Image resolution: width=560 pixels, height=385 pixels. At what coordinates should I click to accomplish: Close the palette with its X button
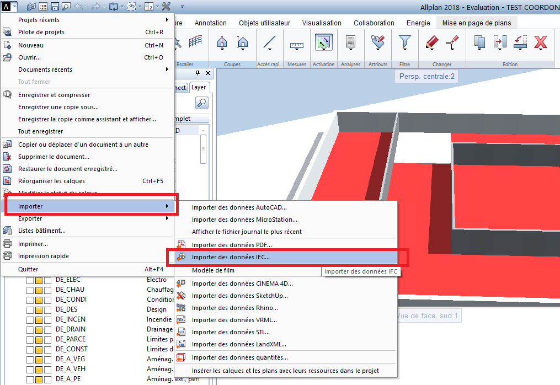click(208, 73)
